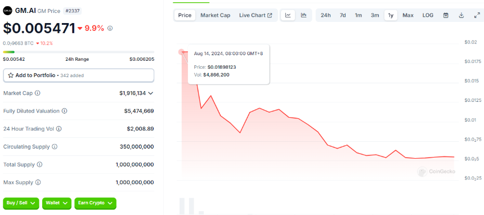This screenshot has height=215, width=484.
Task: Click the $5,474,669 valuation value
Action: [139, 111]
